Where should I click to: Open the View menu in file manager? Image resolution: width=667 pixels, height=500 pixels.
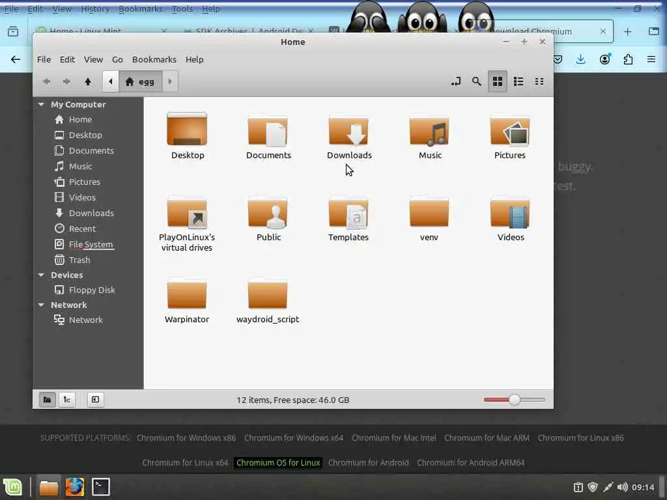[93, 59]
